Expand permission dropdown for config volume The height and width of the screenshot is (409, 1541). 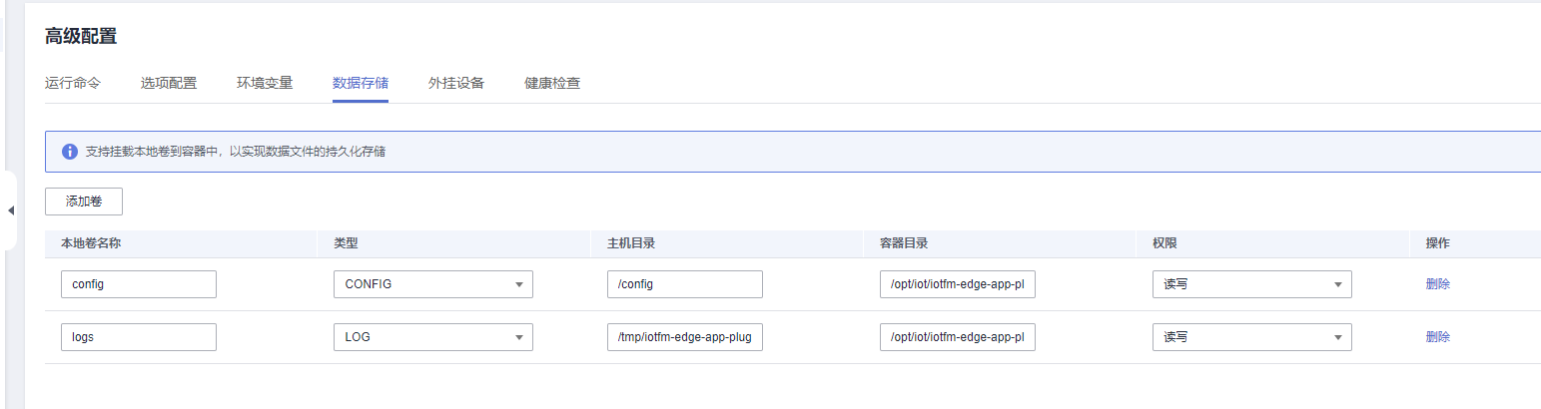pyautogui.click(x=1252, y=284)
